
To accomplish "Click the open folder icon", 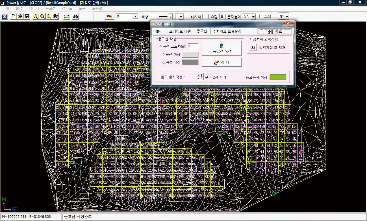I will pos(20,17).
